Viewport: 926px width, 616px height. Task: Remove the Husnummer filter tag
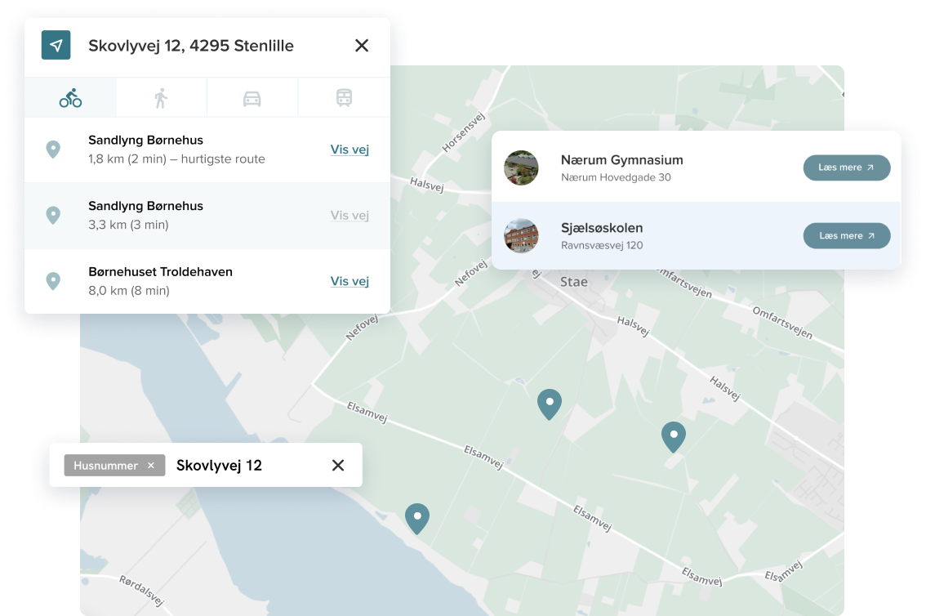click(x=150, y=466)
